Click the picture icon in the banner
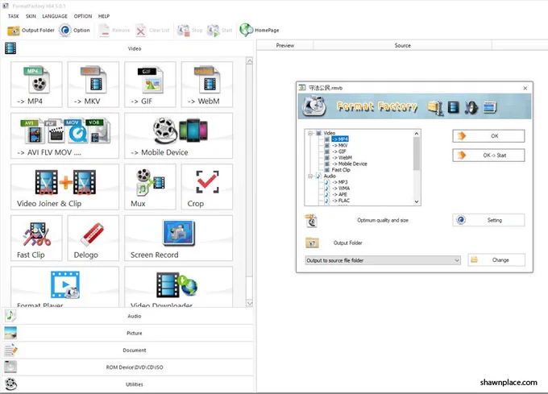Viewport: 548px width, 394px height. tap(490, 107)
